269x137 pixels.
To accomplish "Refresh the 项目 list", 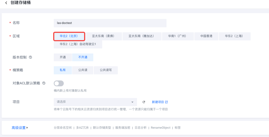I will 144,102.
